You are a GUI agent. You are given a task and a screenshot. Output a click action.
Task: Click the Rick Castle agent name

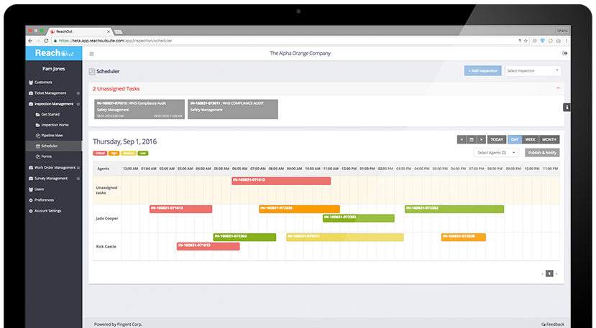106,247
